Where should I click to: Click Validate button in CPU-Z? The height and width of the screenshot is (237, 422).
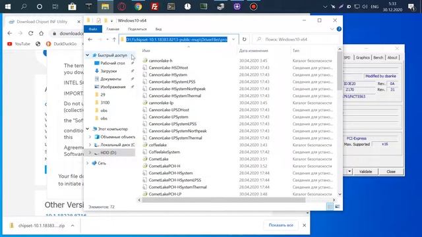pos(365,171)
